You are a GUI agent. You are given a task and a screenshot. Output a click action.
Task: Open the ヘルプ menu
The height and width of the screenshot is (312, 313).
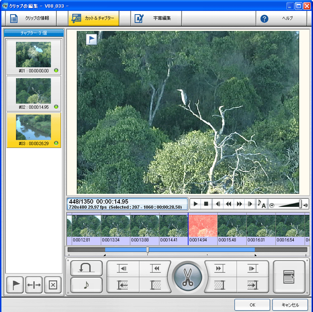(281, 19)
